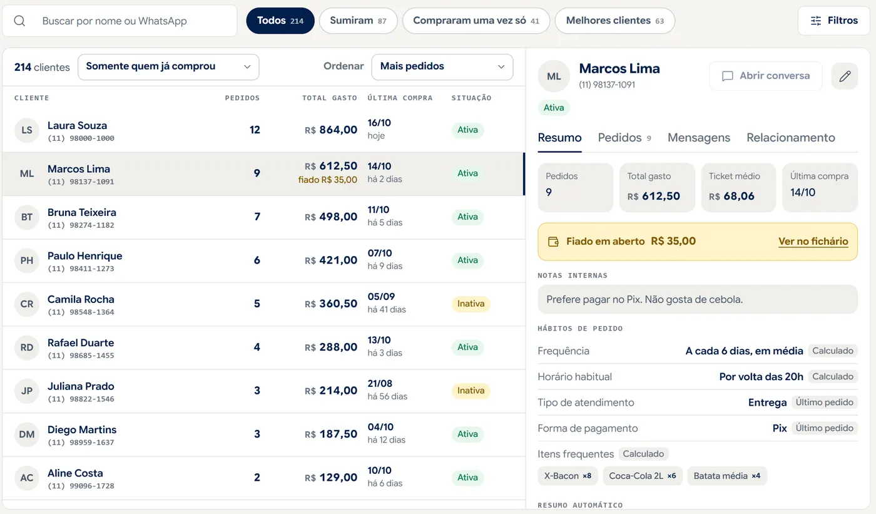Follow the Ver no fichário link

pyautogui.click(x=813, y=242)
